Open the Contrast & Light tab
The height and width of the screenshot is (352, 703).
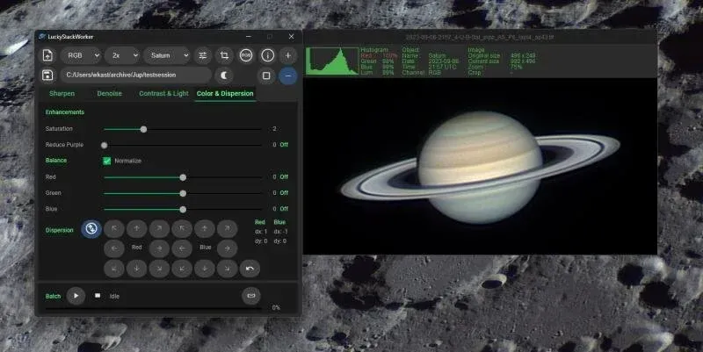pos(163,93)
